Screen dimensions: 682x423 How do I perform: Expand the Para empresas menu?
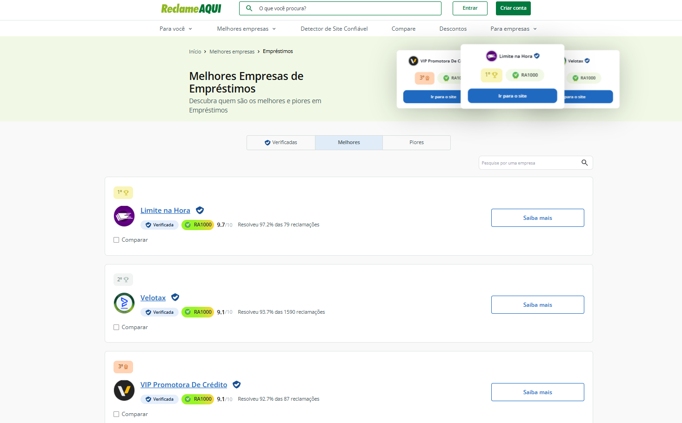pos(514,29)
